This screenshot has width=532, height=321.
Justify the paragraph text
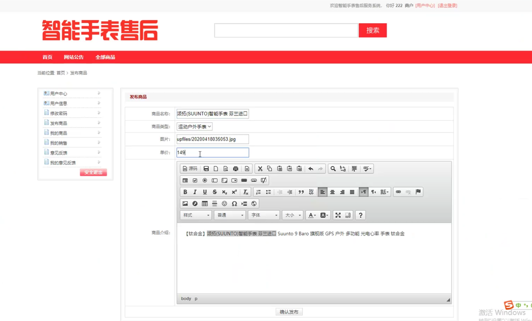(352, 192)
